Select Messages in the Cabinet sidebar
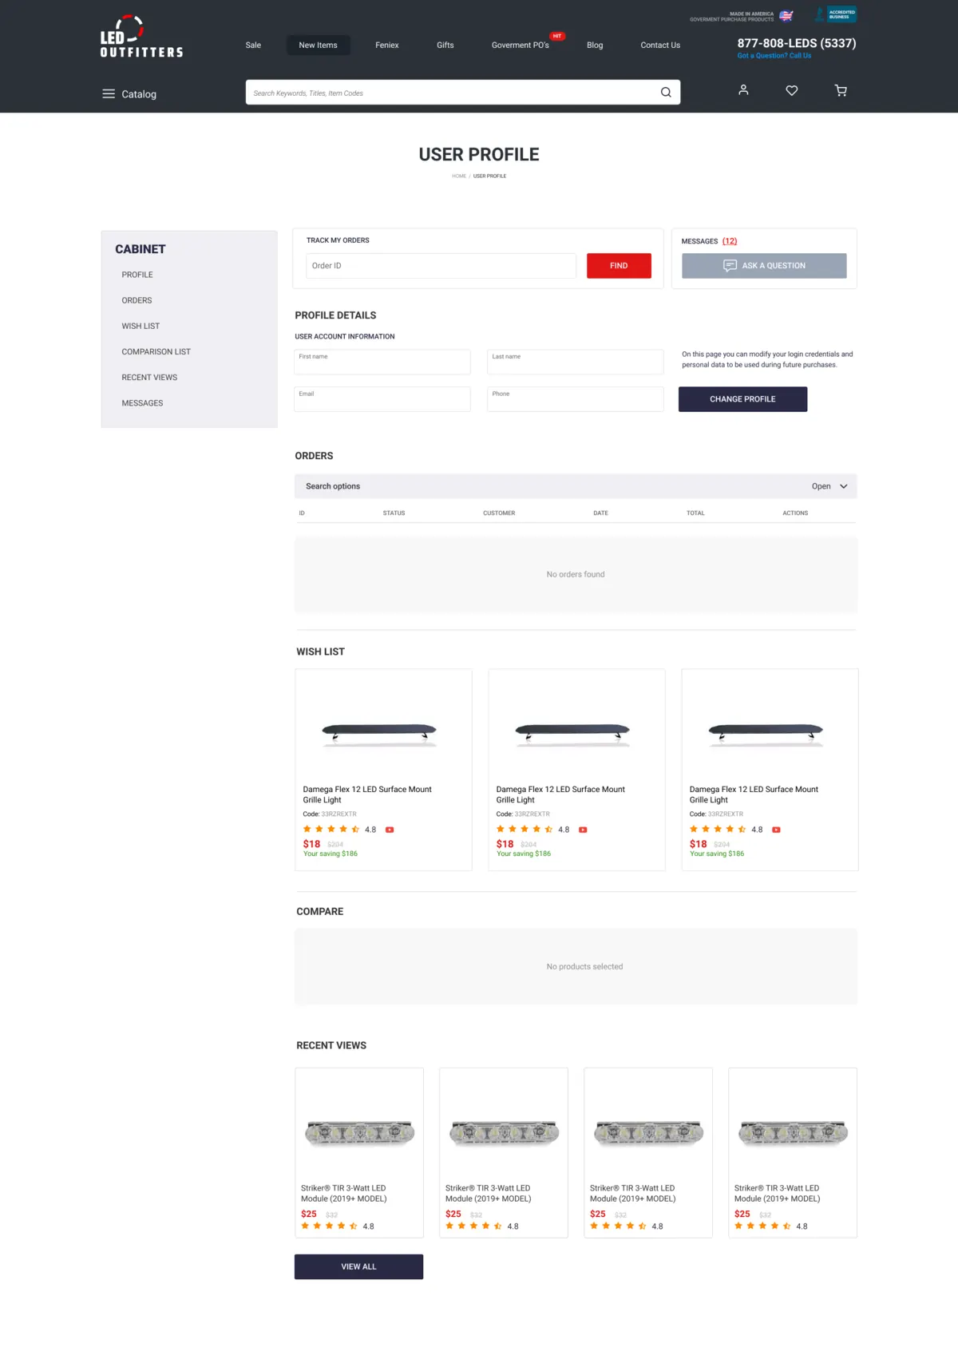Screen dimensions: 958x1359 click(x=142, y=403)
